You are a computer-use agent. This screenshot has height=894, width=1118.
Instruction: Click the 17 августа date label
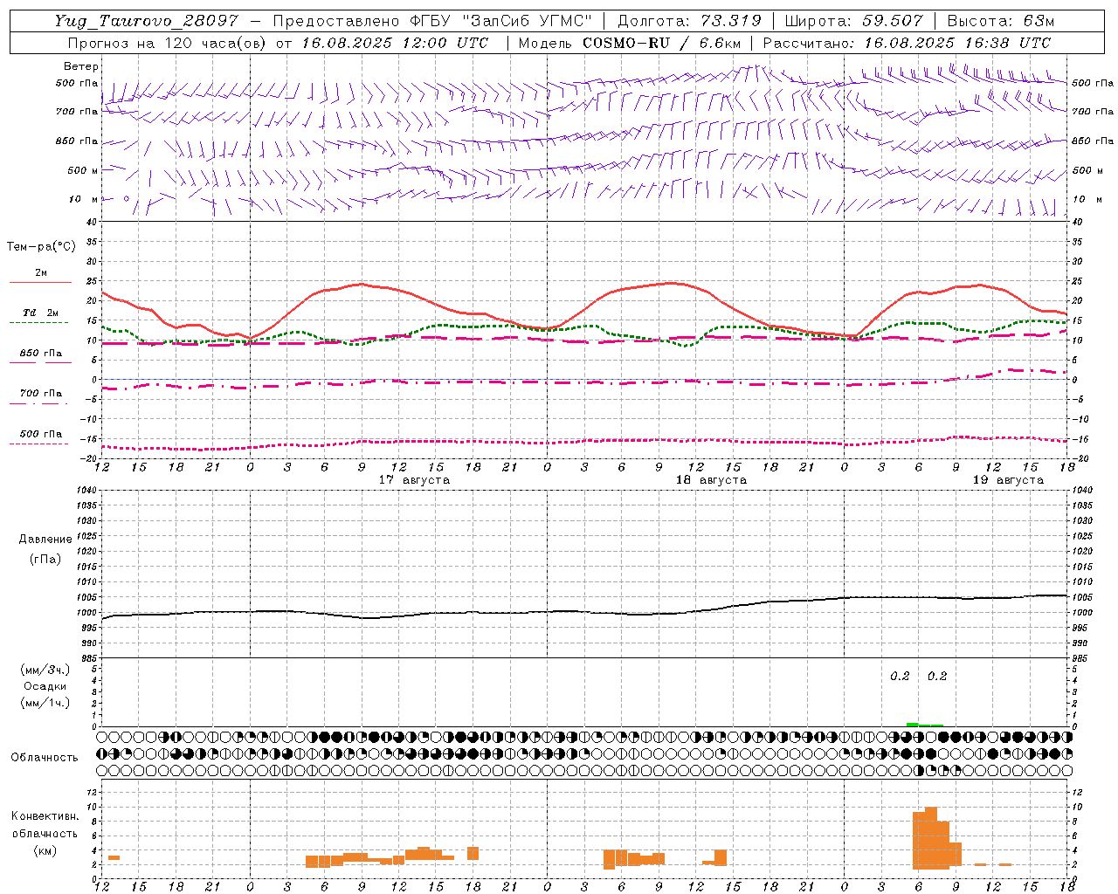click(414, 480)
